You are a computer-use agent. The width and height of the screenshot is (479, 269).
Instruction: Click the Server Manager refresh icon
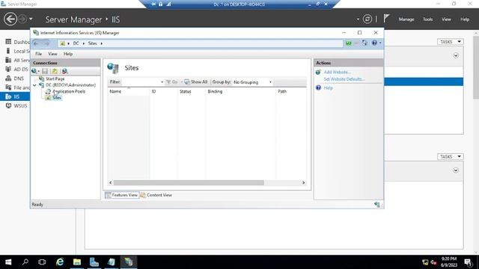click(367, 19)
